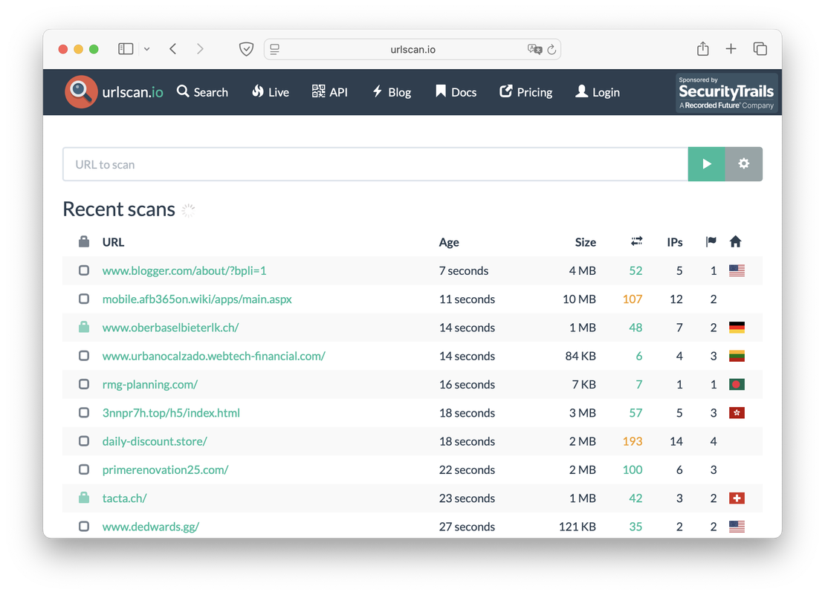Expand the Safari address bar site options
The image size is (825, 595).
[274, 48]
